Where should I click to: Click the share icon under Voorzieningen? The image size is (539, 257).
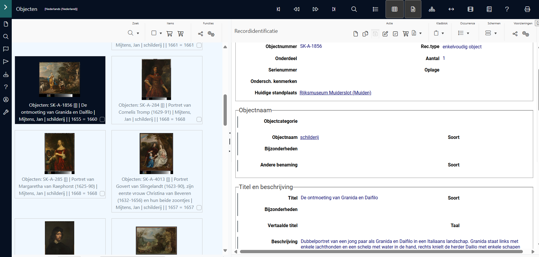pyautogui.click(x=515, y=34)
